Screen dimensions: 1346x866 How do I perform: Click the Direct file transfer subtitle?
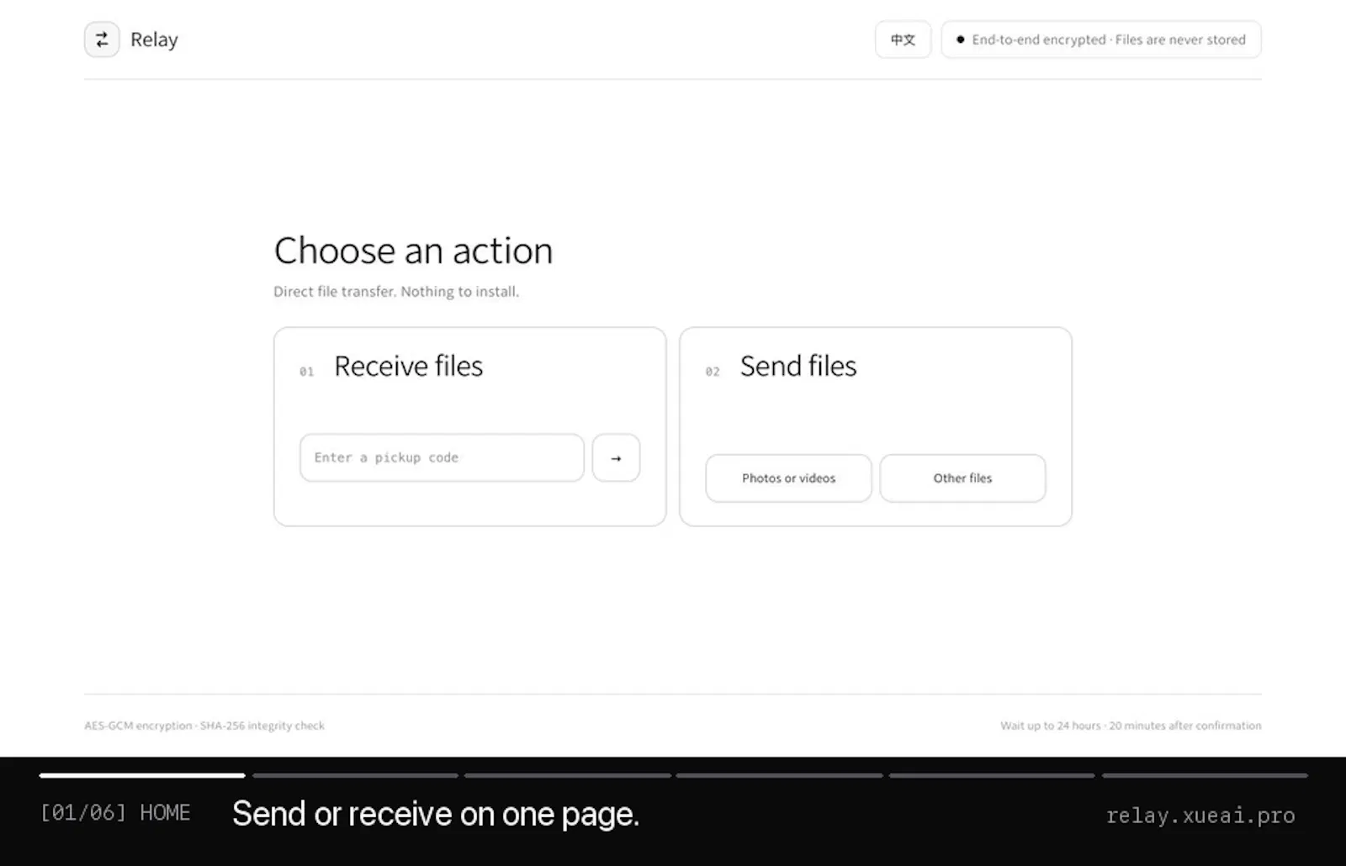click(x=396, y=292)
